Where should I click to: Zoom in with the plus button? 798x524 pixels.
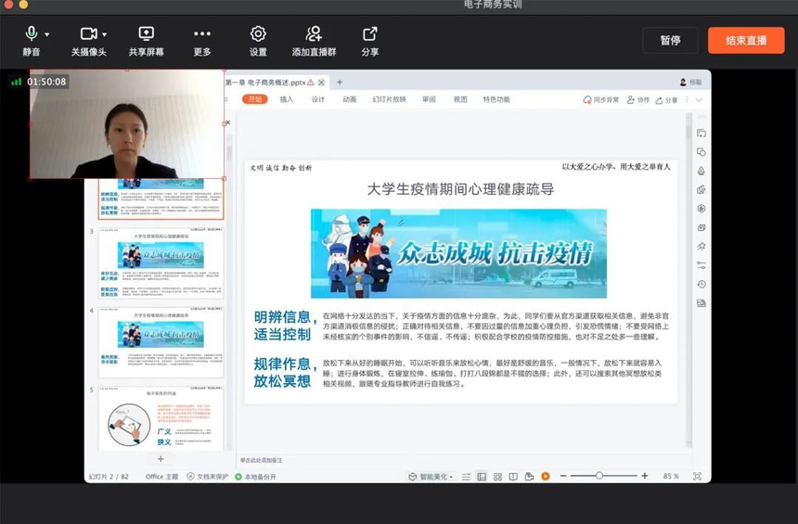[x=645, y=476]
